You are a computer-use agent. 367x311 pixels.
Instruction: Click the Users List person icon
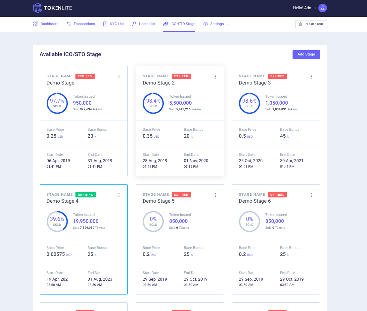(x=134, y=24)
